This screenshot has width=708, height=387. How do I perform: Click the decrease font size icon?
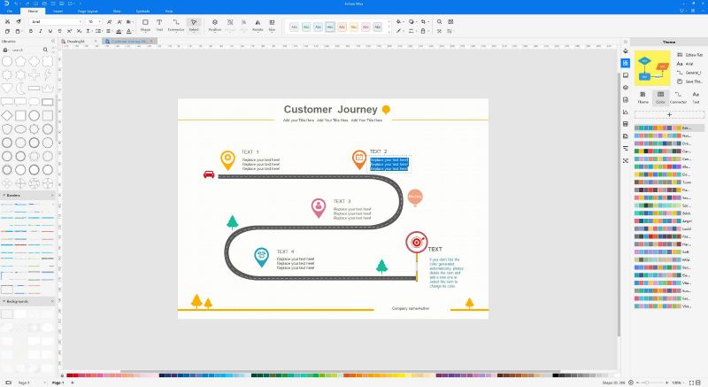click(x=119, y=21)
